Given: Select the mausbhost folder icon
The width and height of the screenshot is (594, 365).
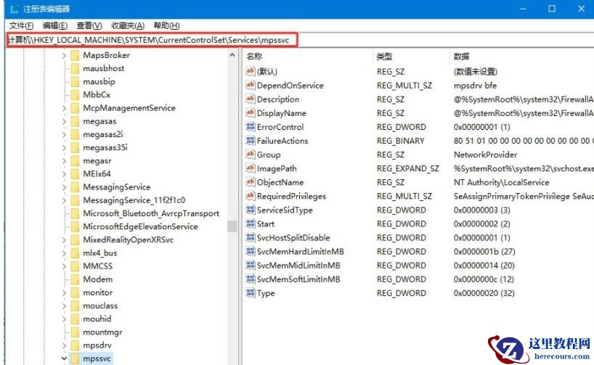Looking at the screenshot, I should click(75, 68).
